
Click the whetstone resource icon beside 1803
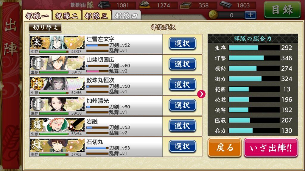[226, 5]
